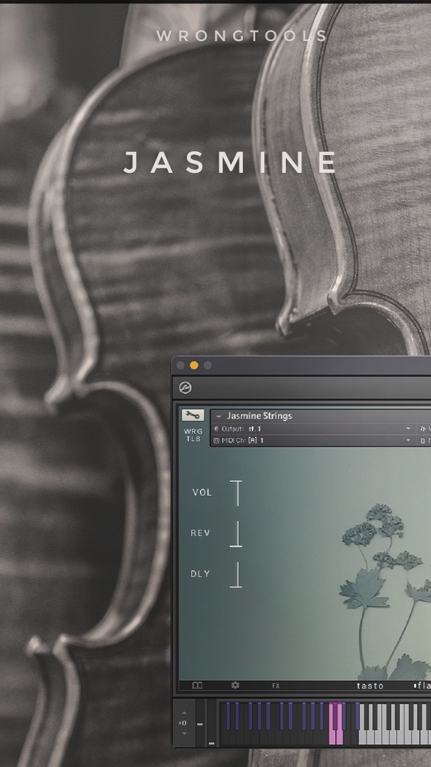The width and height of the screenshot is (431, 767).
Task: Raise keyboard octave with up arrow
Action: click(x=184, y=713)
